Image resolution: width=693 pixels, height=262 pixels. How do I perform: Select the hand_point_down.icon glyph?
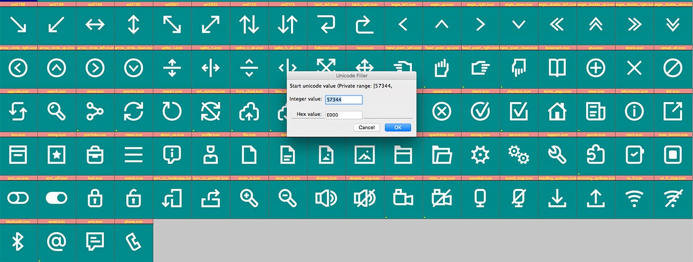coord(518,68)
